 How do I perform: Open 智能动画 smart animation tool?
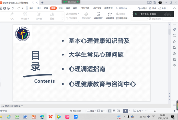(86, 16)
